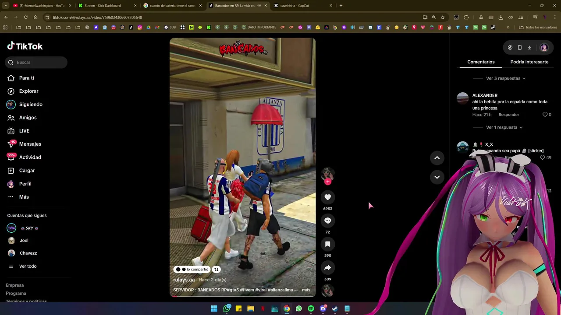Open the Explorar page
Viewport: 561px width, 315px height.
click(28, 91)
